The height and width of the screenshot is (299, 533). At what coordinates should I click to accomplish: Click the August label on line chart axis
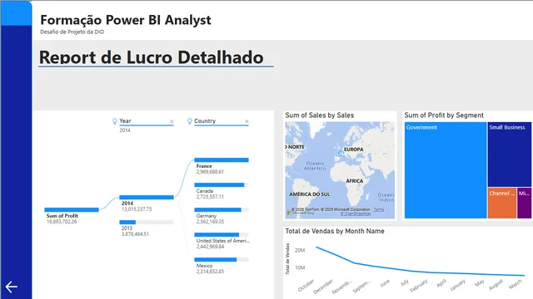[496, 284]
